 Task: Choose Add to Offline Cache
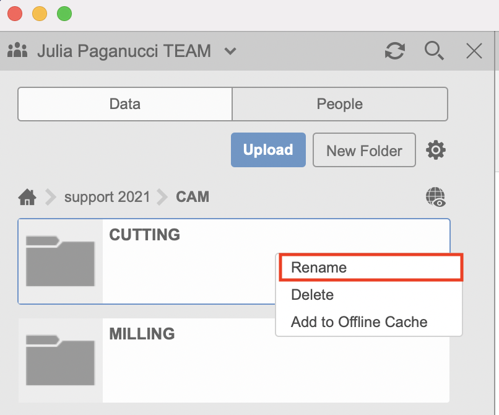click(x=359, y=322)
